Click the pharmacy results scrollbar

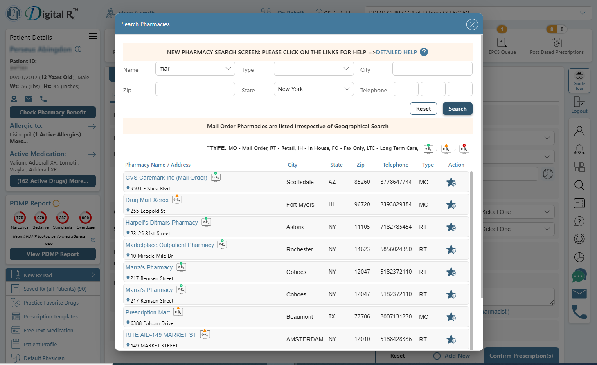[x=471, y=260]
